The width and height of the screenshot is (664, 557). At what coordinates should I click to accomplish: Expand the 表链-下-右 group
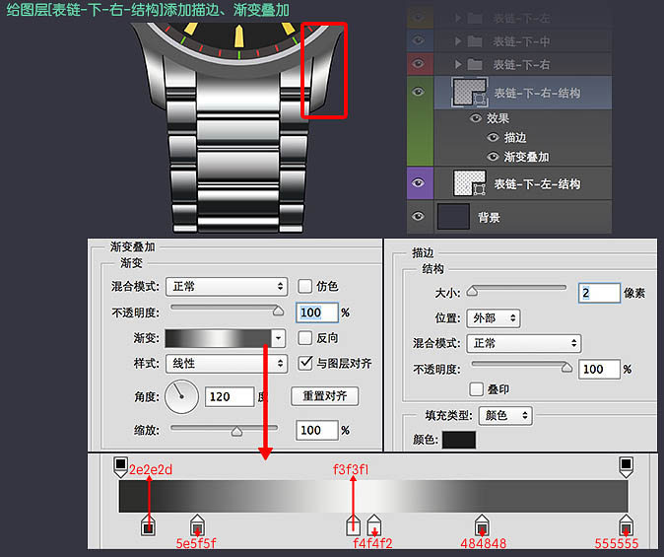458,64
